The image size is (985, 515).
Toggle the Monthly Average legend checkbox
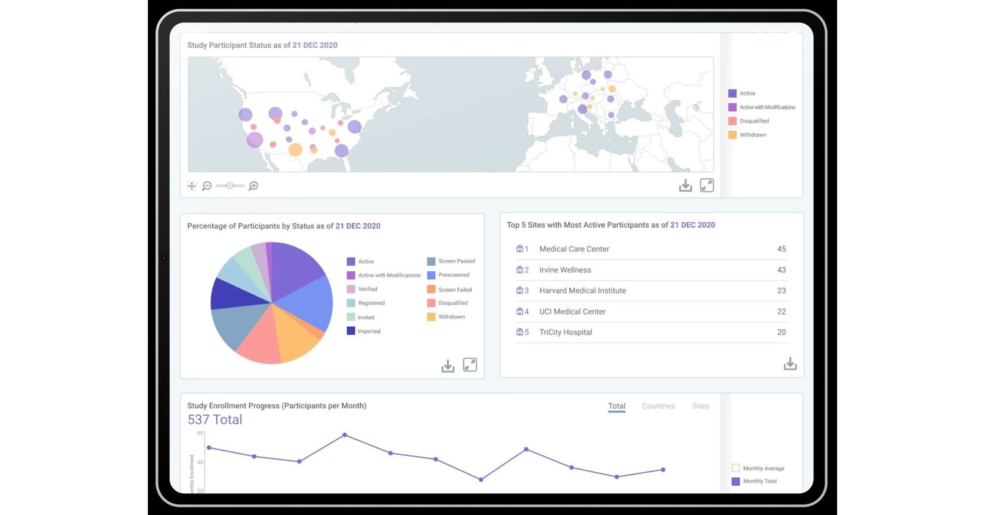pos(736,468)
